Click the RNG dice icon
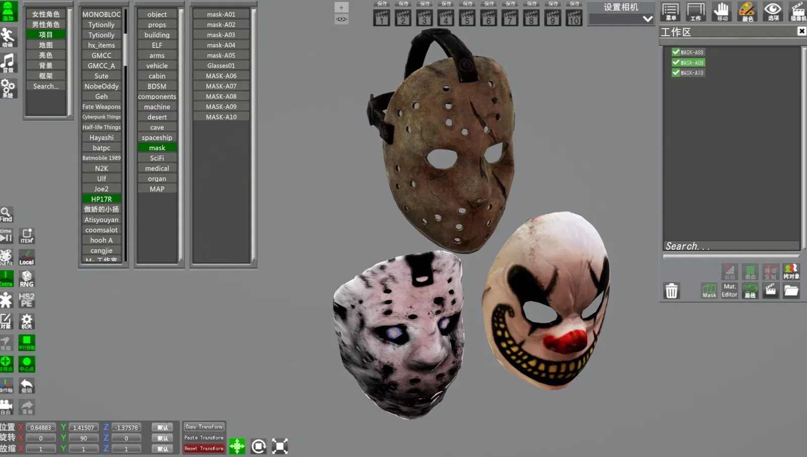The image size is (807, 457). point(27,279)
